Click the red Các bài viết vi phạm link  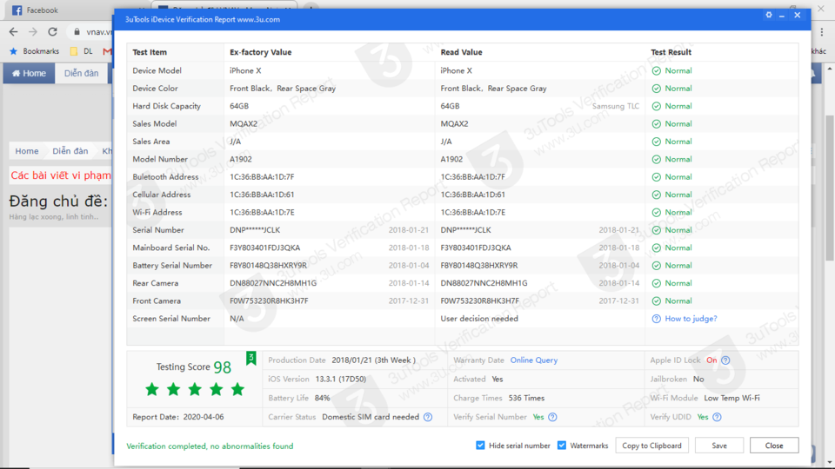61,175
